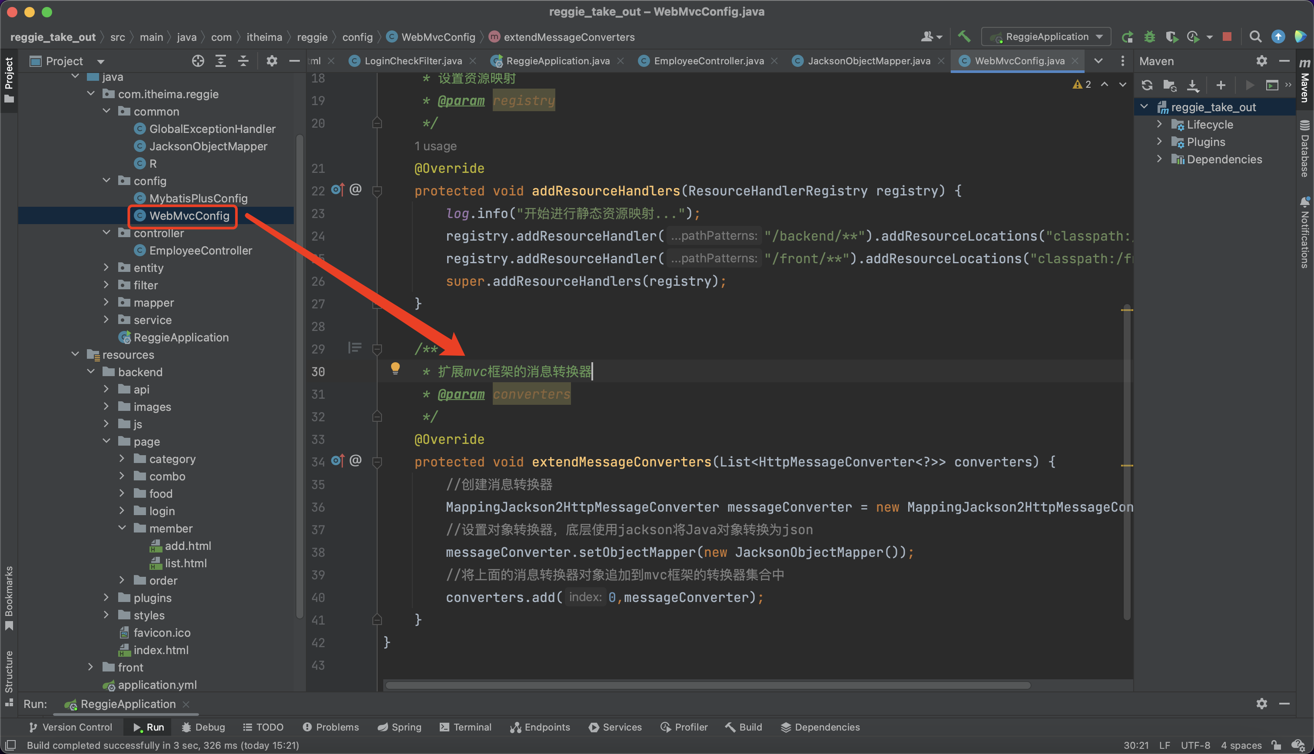Open the Terminal tool window tab

(x=465, y=727)
